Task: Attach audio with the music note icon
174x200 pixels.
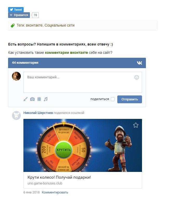Action: (x=46, y=99)
